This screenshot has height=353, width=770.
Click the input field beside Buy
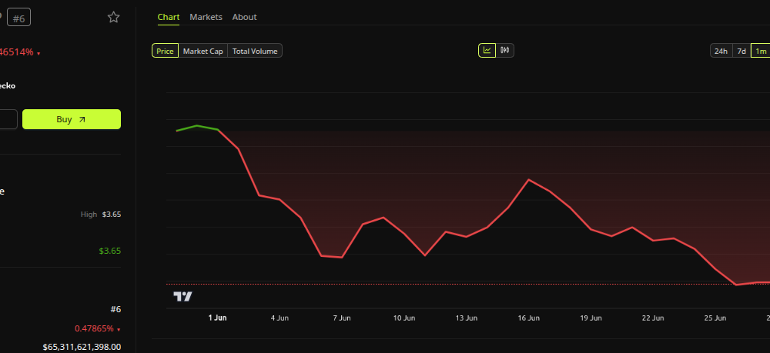8,119
